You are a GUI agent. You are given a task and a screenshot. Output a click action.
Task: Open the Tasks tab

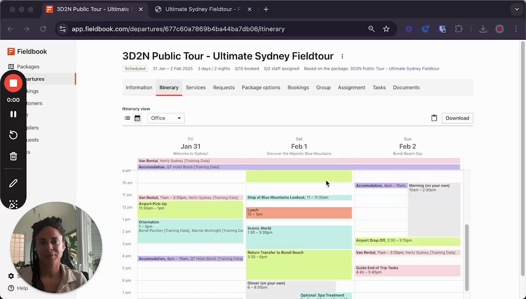click(x=379, y=88)
